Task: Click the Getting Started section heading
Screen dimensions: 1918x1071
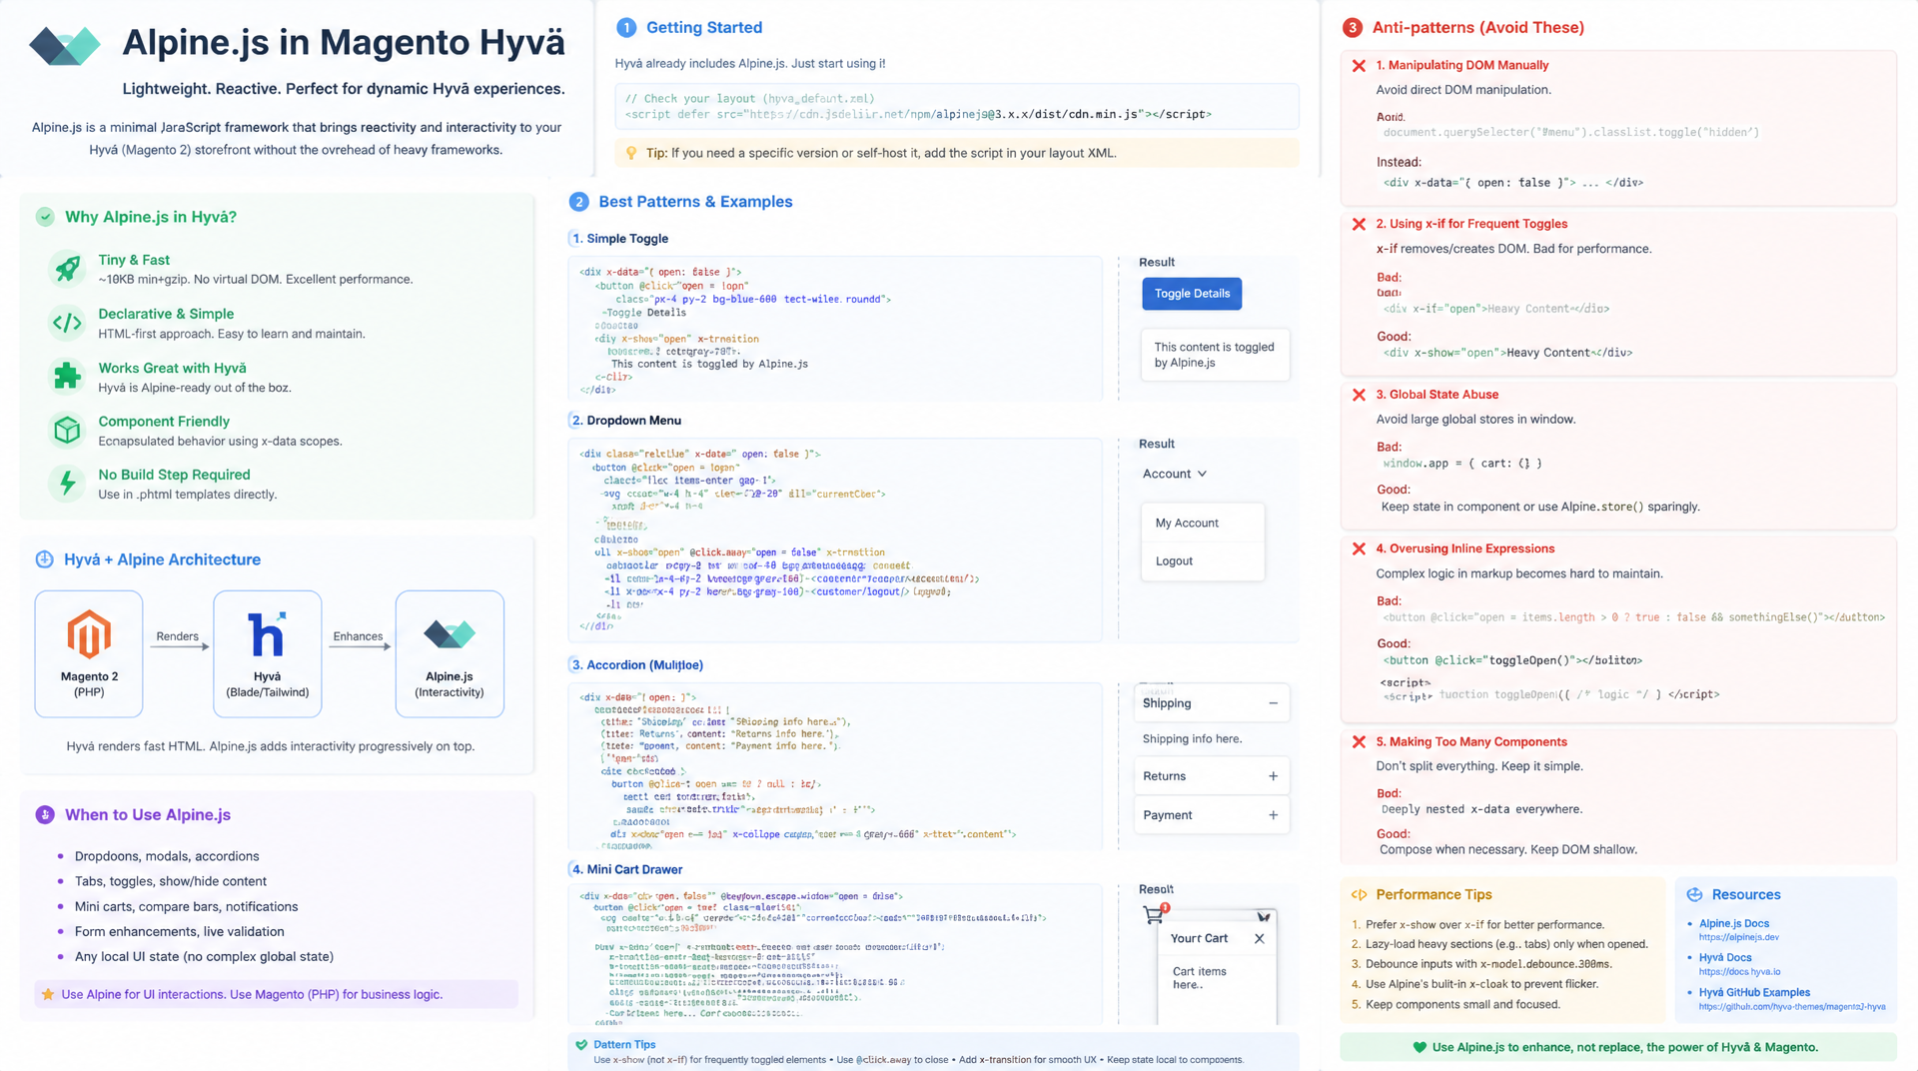Action: pyautogui.click(x=703, y=27)
